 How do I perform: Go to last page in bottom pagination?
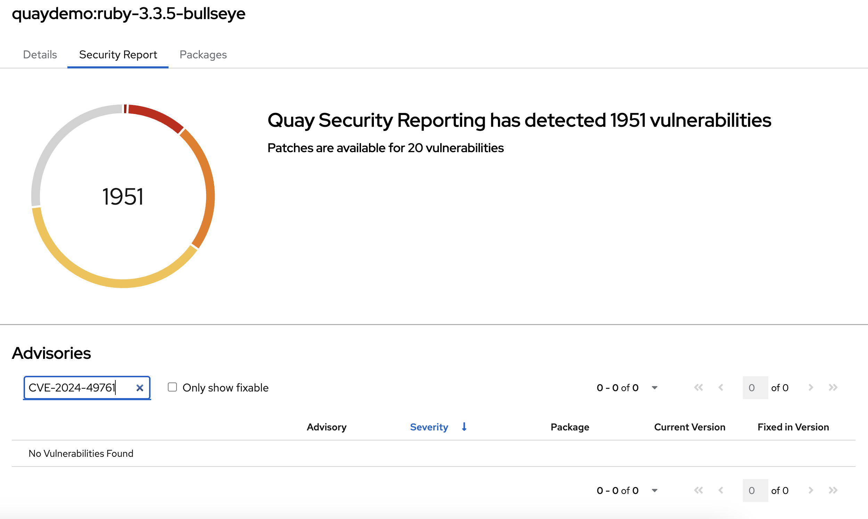(833, 490)
